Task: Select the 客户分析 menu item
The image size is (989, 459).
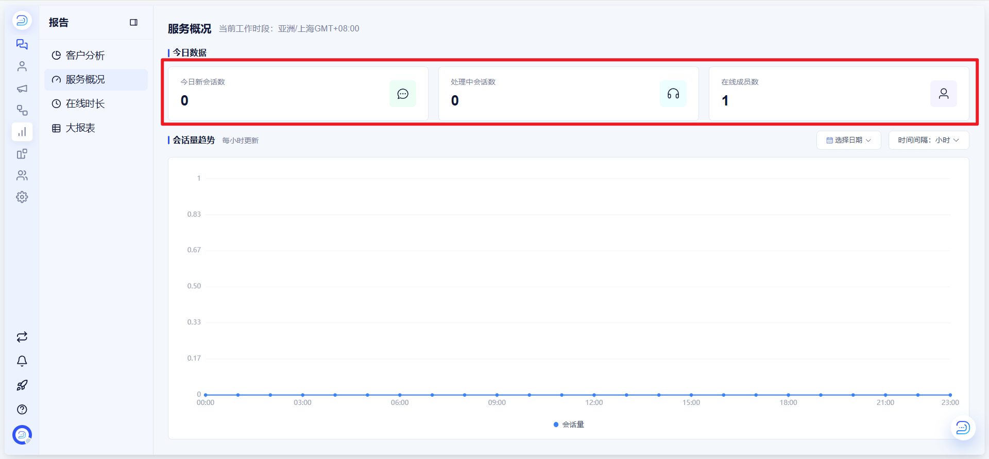Action: (96, 56)
